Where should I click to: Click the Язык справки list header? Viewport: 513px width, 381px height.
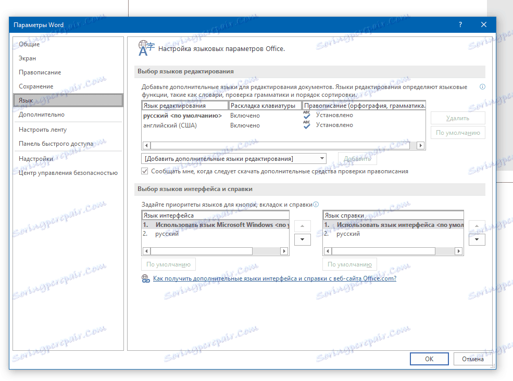(393, 215)
